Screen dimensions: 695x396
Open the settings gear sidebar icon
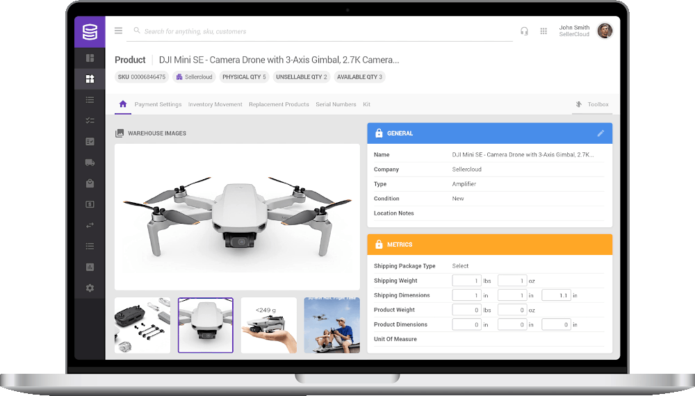coord(90,288)
